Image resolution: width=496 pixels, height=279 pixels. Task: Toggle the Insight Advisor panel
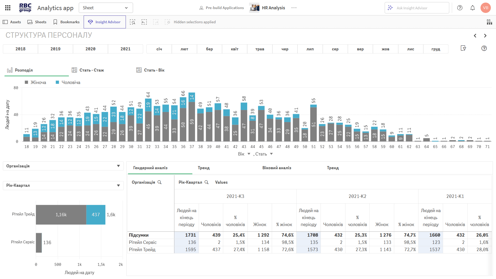pos(105,22)
